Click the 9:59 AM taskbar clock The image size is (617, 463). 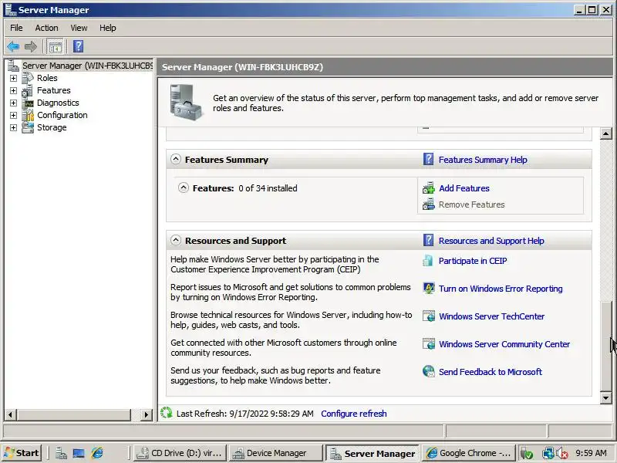(x=591, y=453)
